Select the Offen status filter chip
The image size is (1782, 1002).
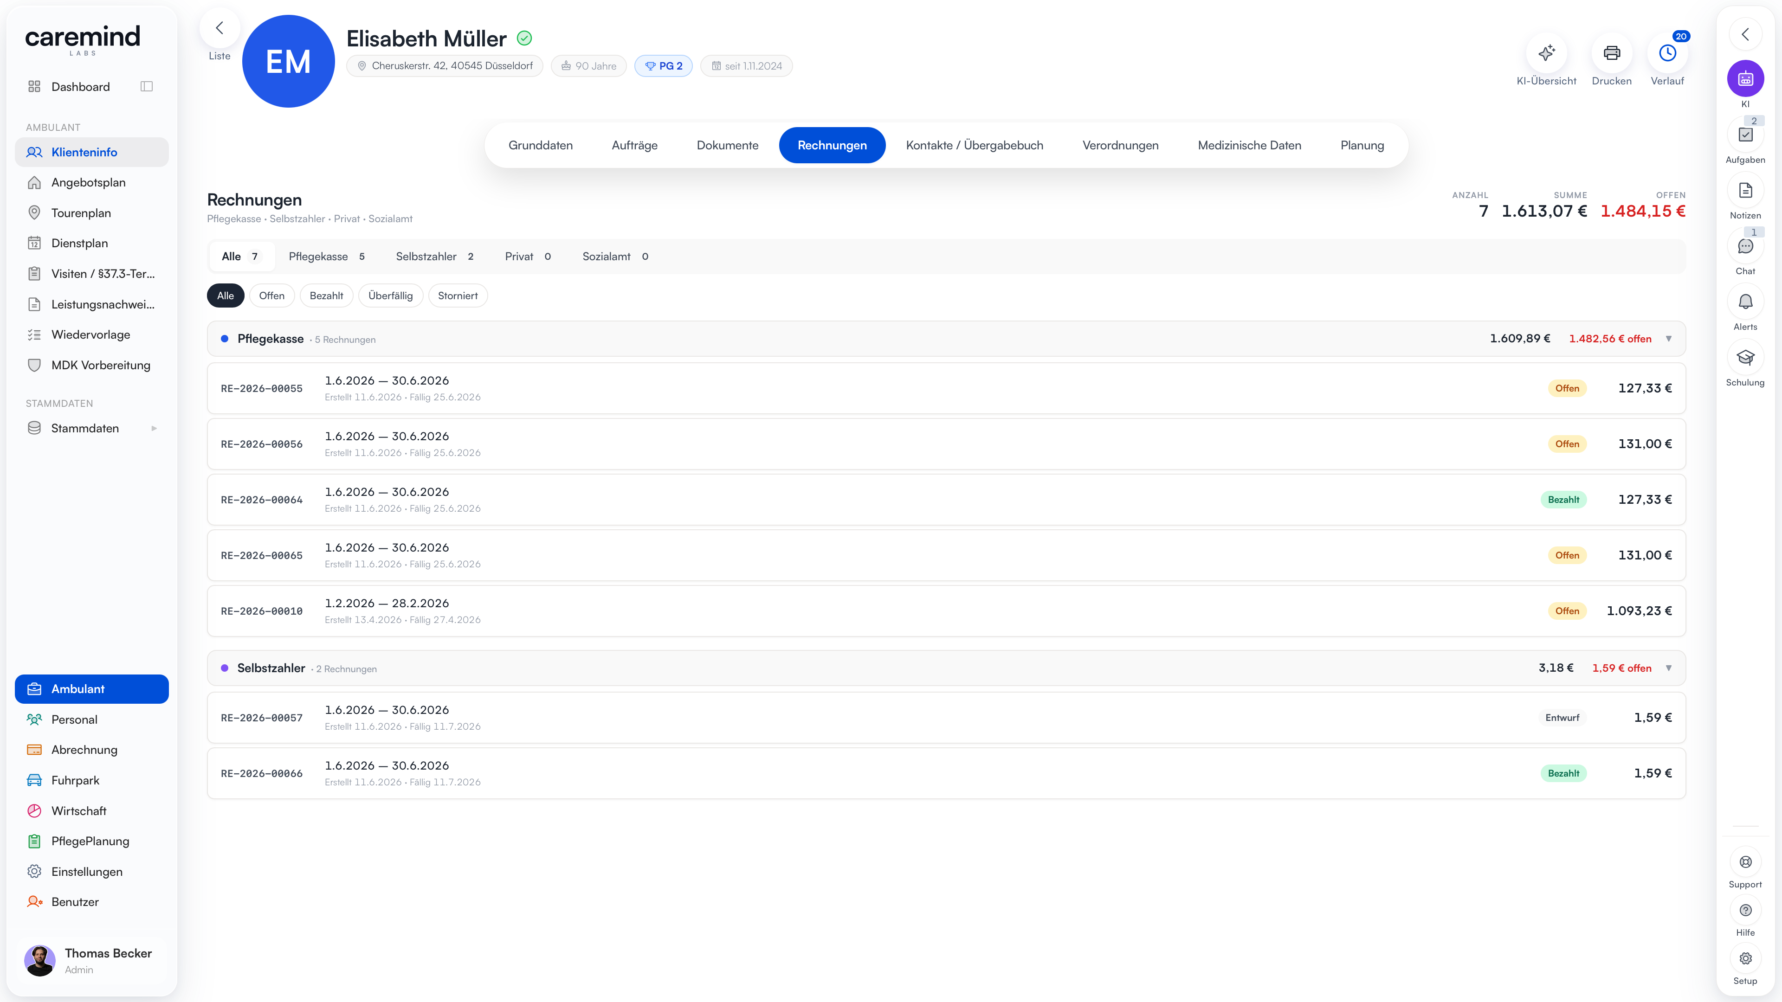(271, 296)
